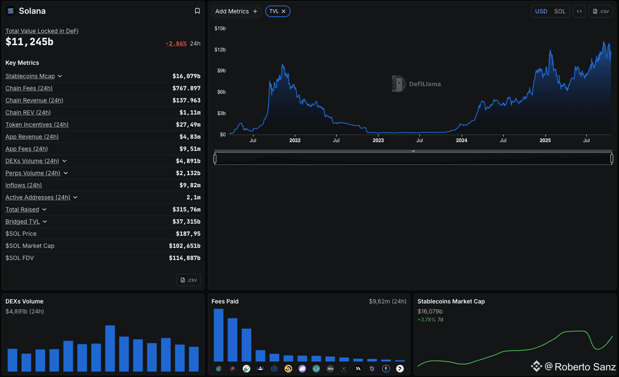Select the green-white pill pump.fun icon
This screenshot has width=619, height=377.
pyautogui.click(x=246, y=369)
